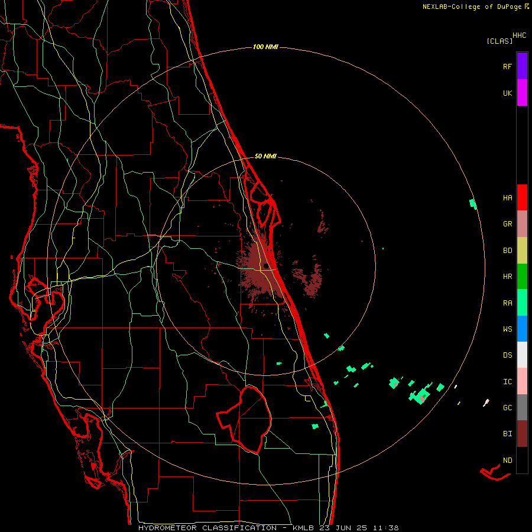Click the 'BI' legend label
This screenshot has height=532, width=532.
tap(507, 434)
